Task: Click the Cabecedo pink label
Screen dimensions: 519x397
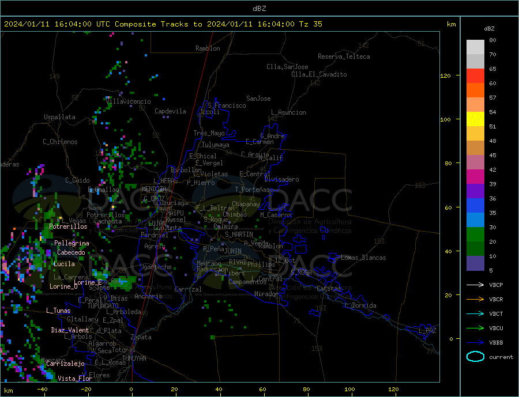Action: click(x=71, y=252)
